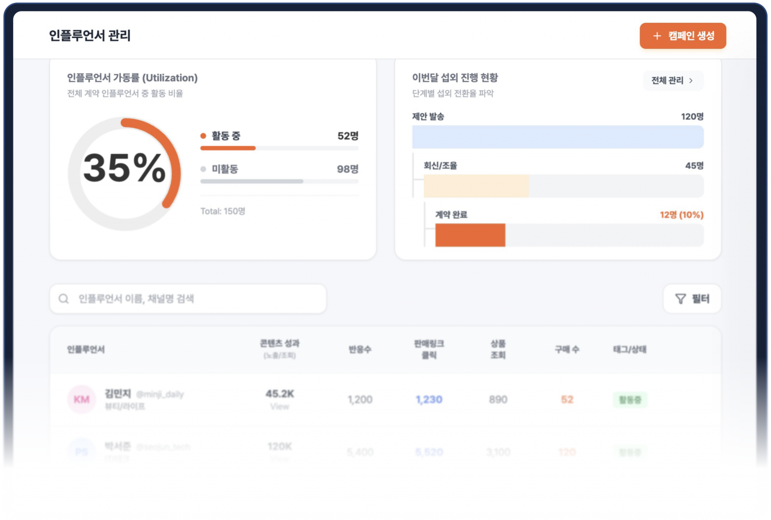Image resolution: width=771 pixels, height=520 pixels.
Task: Click the search magnifier icon
Action: pyautogui.click(x=63, y=299)
